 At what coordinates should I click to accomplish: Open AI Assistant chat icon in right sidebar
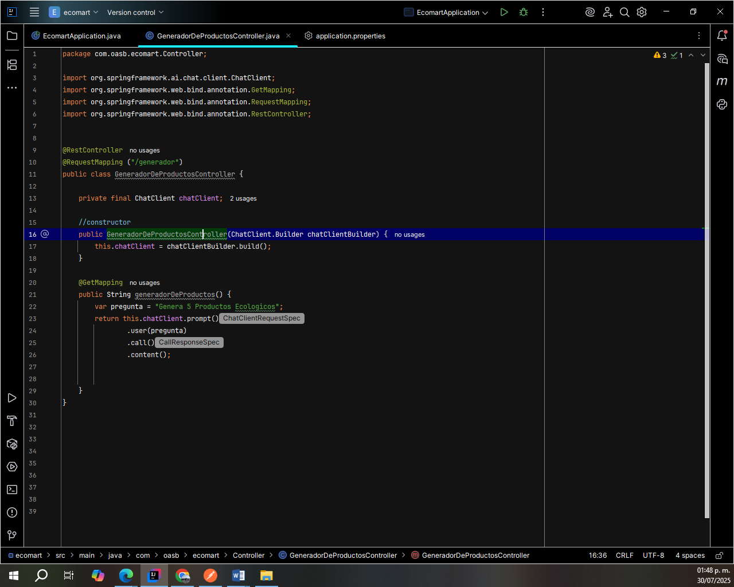click(x=723, y=59)
